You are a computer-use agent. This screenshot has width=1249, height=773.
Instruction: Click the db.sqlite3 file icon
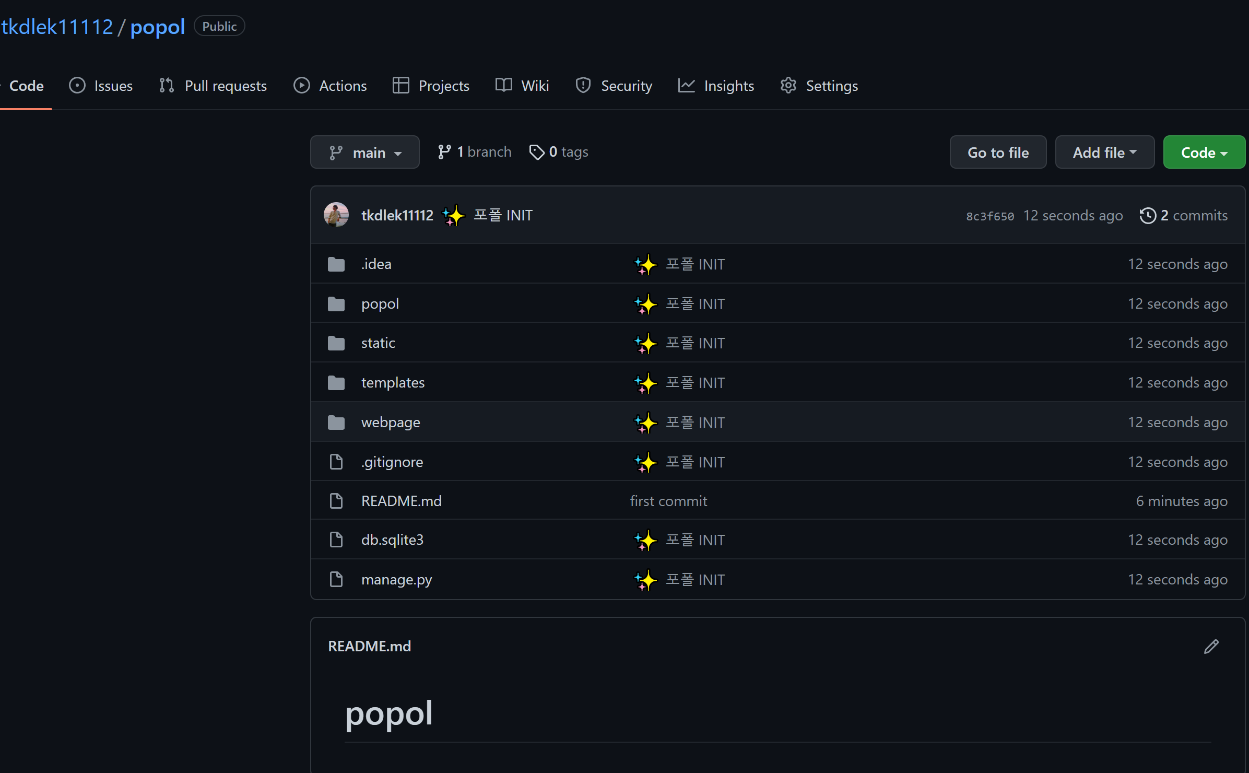[336, 540]
